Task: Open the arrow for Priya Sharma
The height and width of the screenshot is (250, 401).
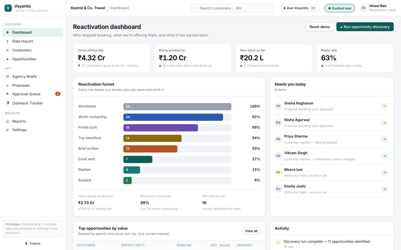Action: point(384,139)
